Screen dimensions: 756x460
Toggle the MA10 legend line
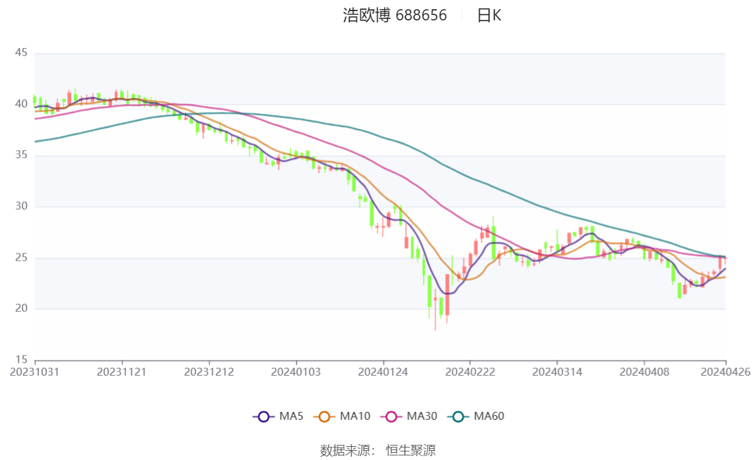[342, 416]
